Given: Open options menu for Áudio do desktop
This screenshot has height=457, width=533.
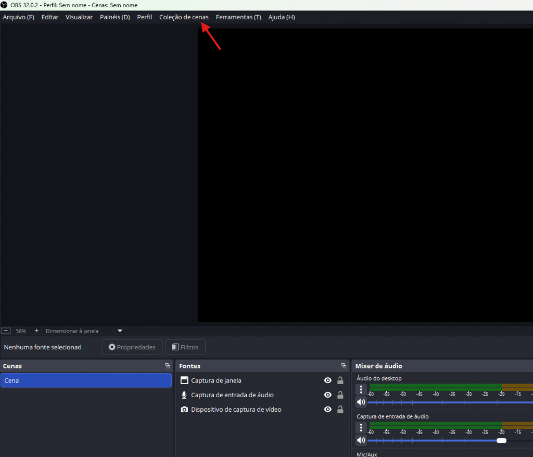Looking at the screenshot, I should 361,389.
